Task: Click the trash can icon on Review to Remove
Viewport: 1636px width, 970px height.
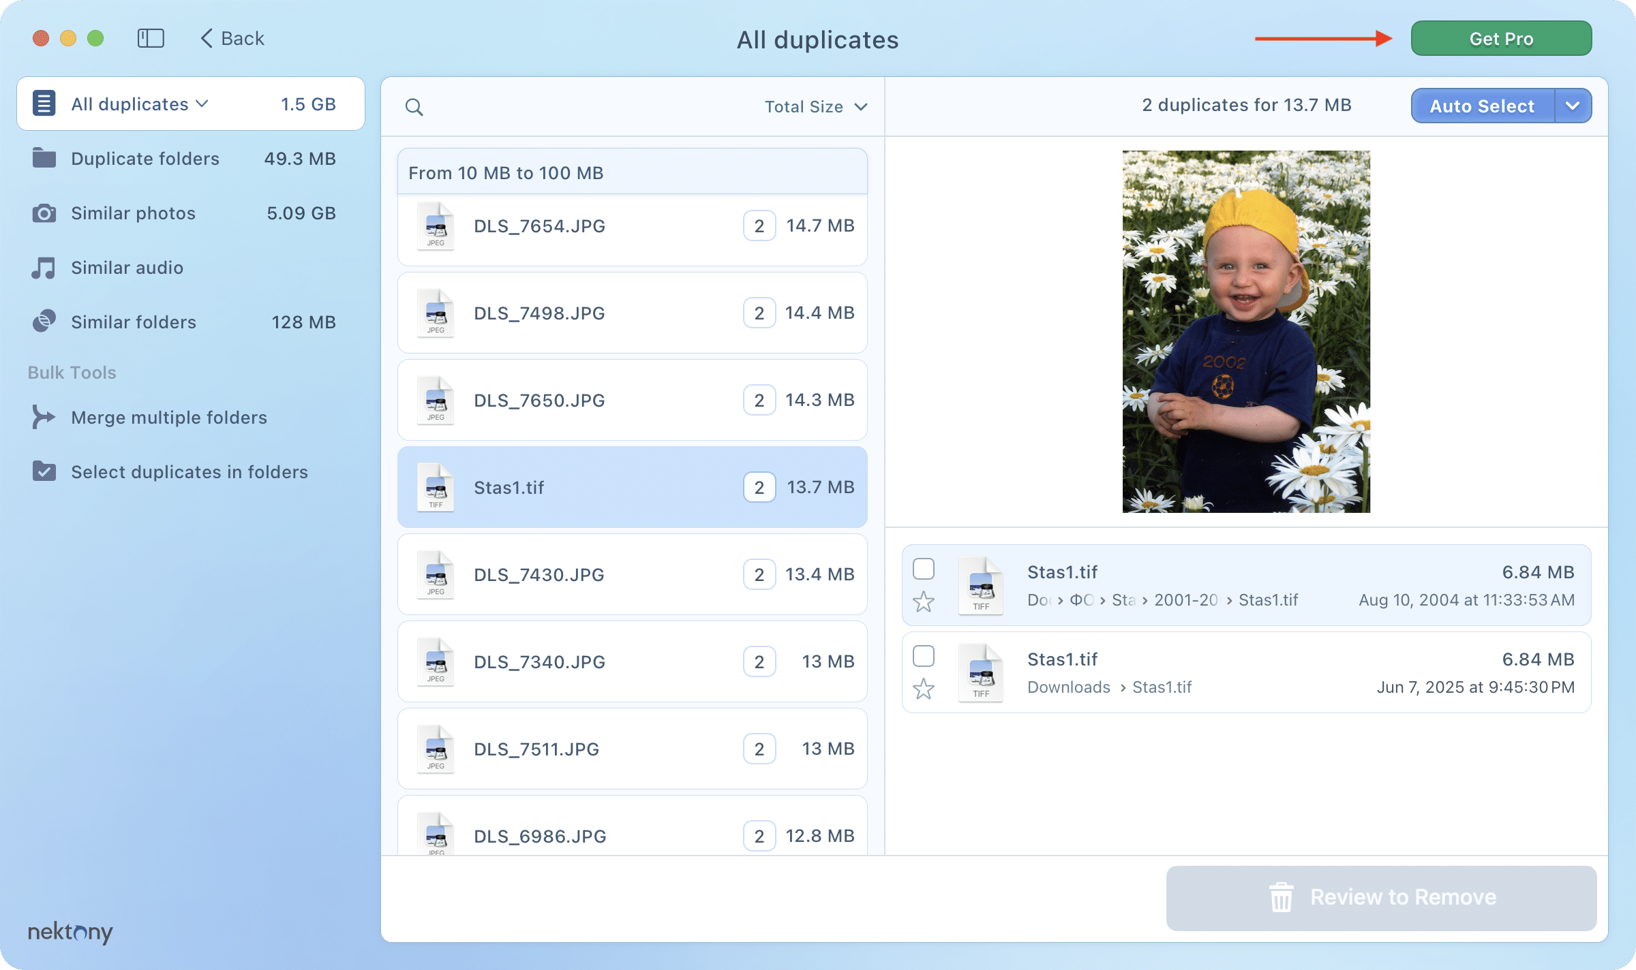Action: (1281, 897)
